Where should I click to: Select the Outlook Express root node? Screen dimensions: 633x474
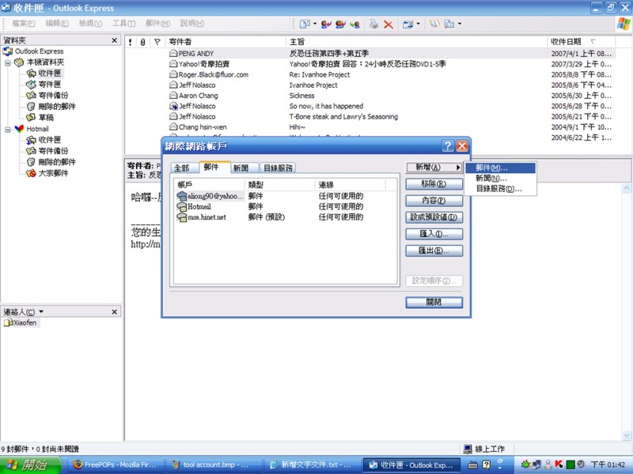tap(39, 51)
